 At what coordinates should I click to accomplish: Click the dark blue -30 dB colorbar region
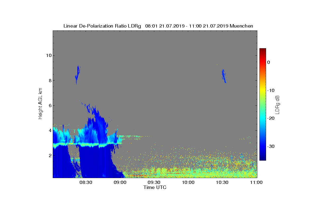point(263,146)
